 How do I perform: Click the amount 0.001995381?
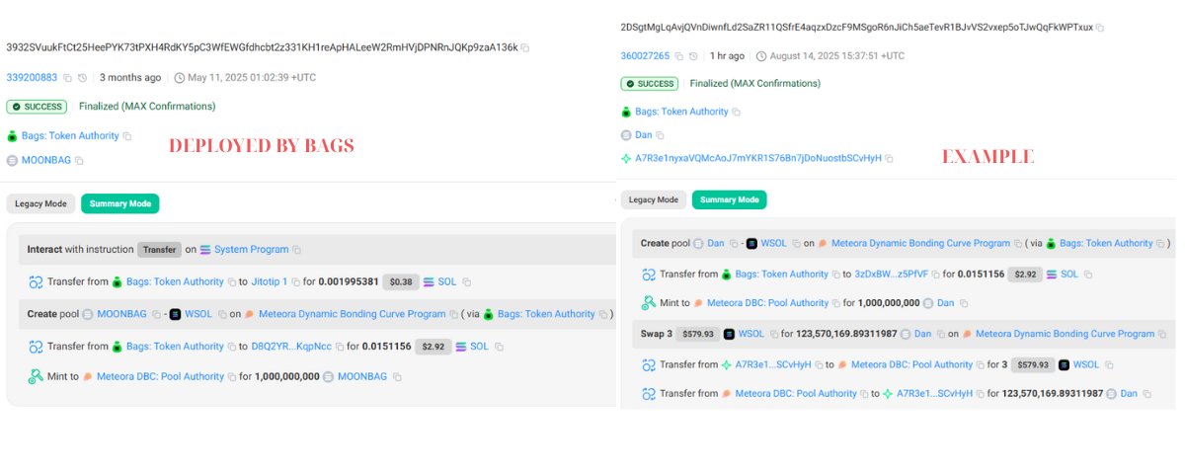click(349, 281)
